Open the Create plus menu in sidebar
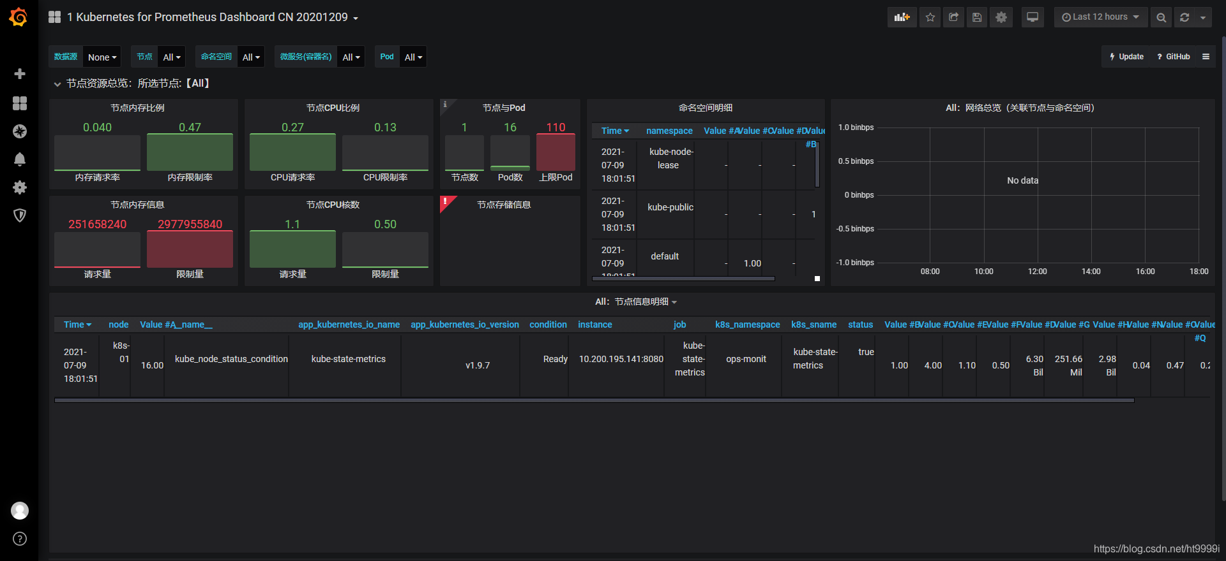This screenshot has width=1226, height=561. (x=20, y=74)
